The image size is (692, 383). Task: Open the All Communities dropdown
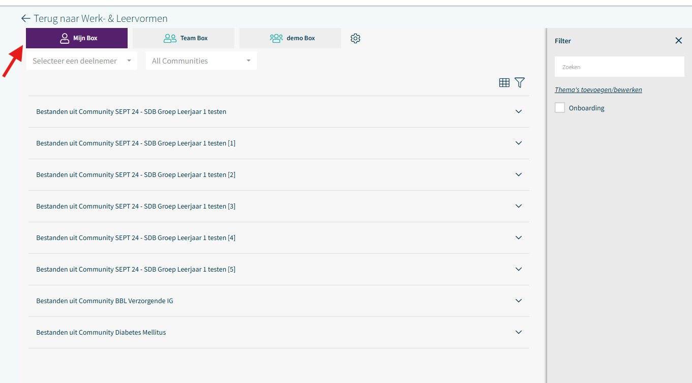tap(201, 61)
